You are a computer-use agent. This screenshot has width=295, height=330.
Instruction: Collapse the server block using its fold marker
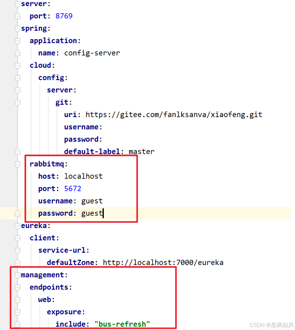pos(17,4)
